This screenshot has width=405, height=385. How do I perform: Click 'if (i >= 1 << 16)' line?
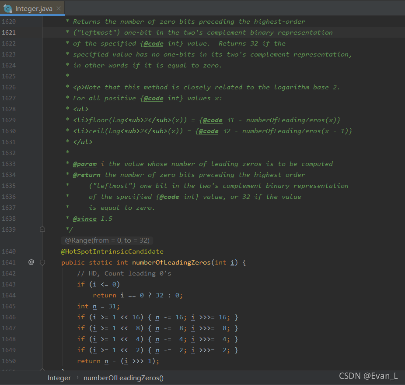point(157,317)
